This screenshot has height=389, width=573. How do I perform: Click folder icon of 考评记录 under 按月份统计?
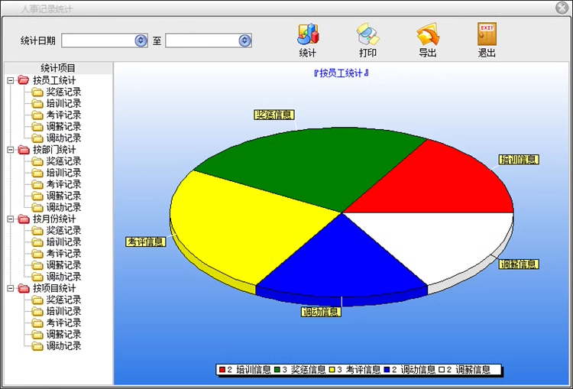coord(37,254)
